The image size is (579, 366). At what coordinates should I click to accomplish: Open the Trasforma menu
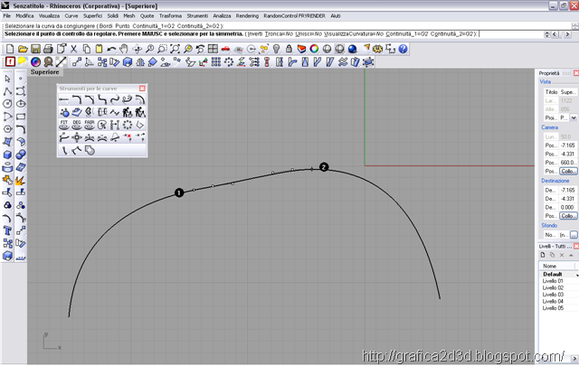tap(168, 16)
